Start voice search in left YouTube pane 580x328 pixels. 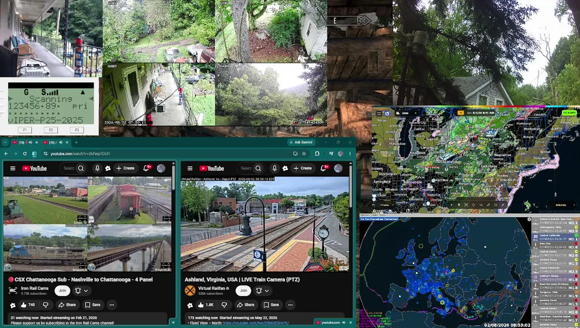coord(97,169)
